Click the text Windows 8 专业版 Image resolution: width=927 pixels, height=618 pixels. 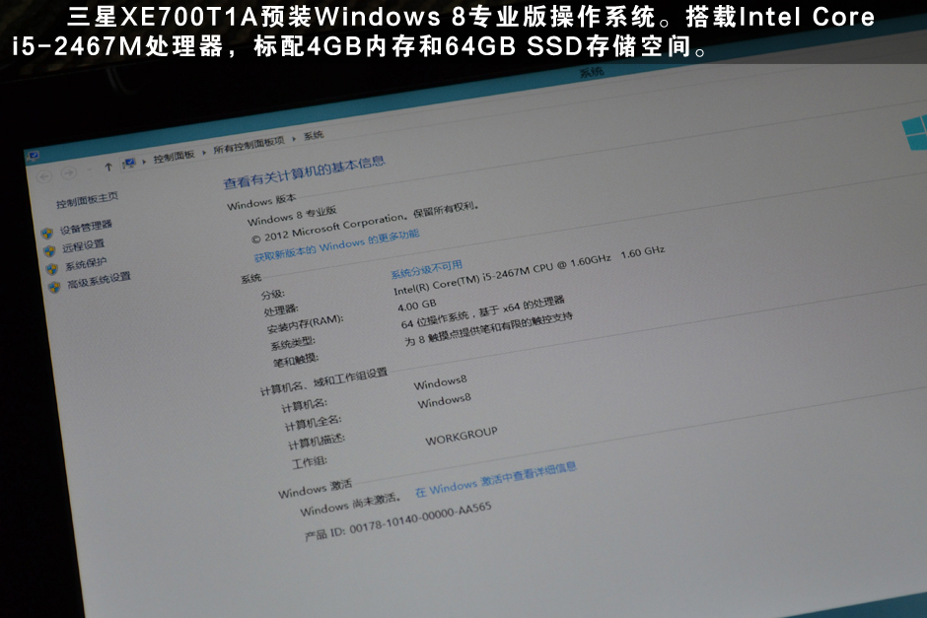(292, 216)
